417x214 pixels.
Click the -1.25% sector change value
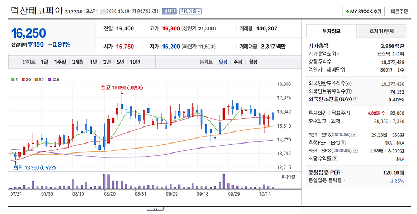[396, 181]
